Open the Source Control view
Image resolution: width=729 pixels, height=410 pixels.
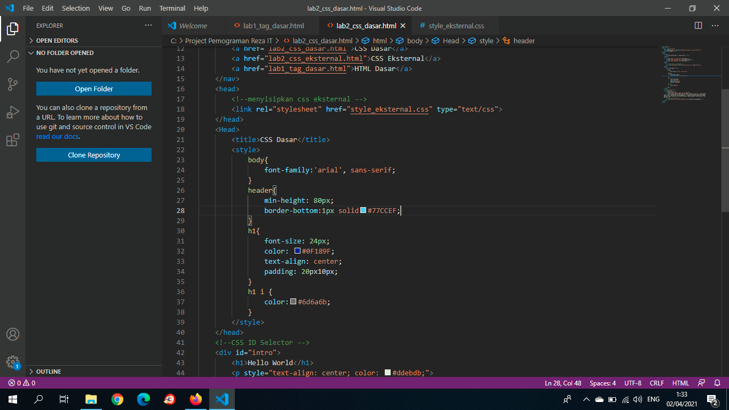coord(13,84)
